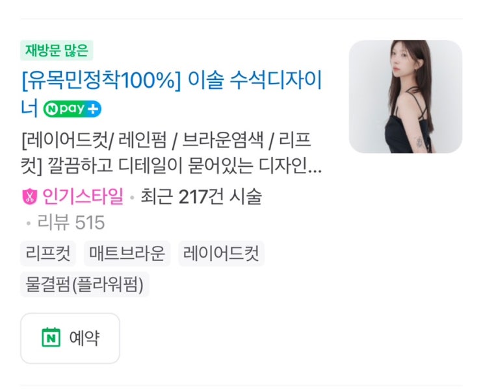The width and height of the screenshot is (483, 390).
Task: Click the 최근 217건 시술 text
Action: [201, 197]
